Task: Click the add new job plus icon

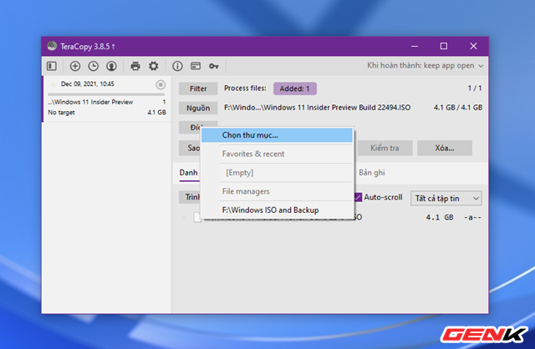Action: click(75, 66)
